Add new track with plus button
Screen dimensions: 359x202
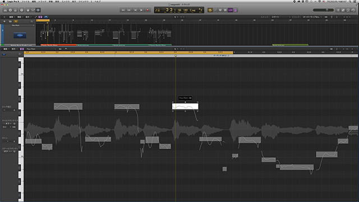pos(4,21)
